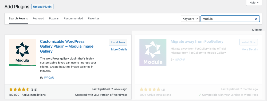Select the Search Results tab
The height and width of the screenshot is (101, 267).
coord(18,18)
